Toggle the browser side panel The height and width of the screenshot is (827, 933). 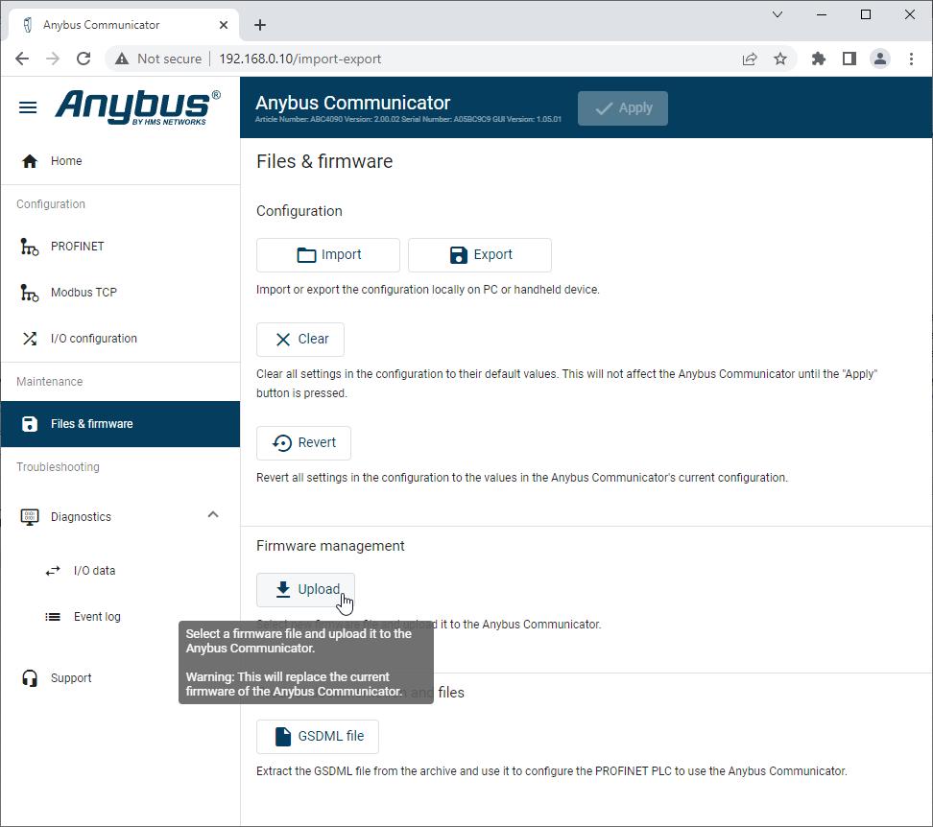[x=849, y=59]
